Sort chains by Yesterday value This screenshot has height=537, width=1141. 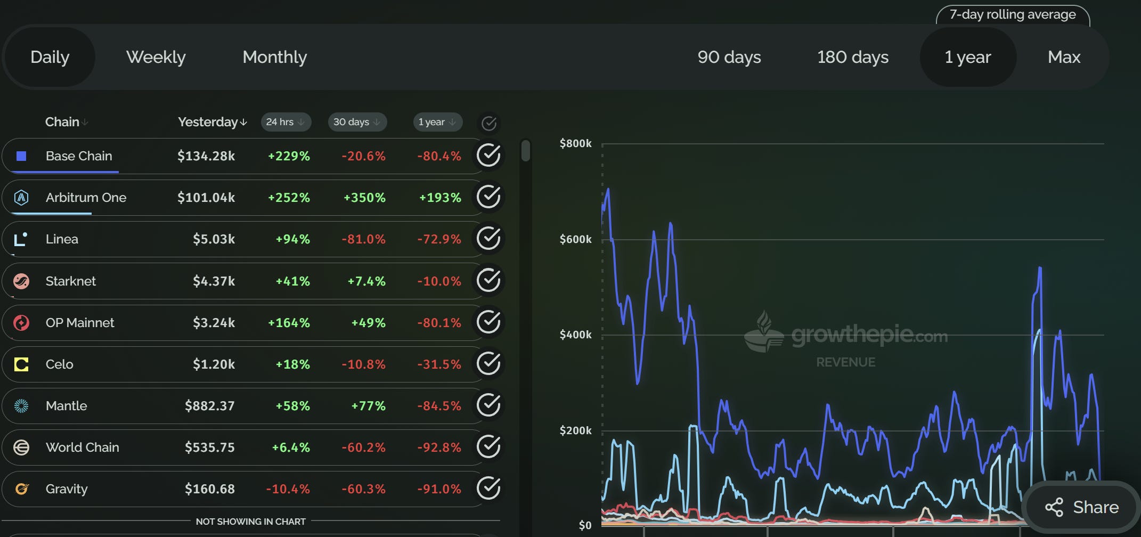[213, 122]
